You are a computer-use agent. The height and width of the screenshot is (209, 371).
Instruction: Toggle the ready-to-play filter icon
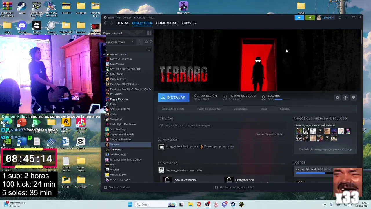coord(151,42)
